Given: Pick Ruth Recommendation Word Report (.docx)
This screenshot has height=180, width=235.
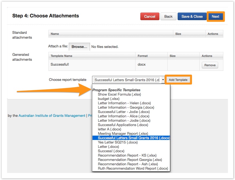Looking at the screenshot, I should click(133, 169).
